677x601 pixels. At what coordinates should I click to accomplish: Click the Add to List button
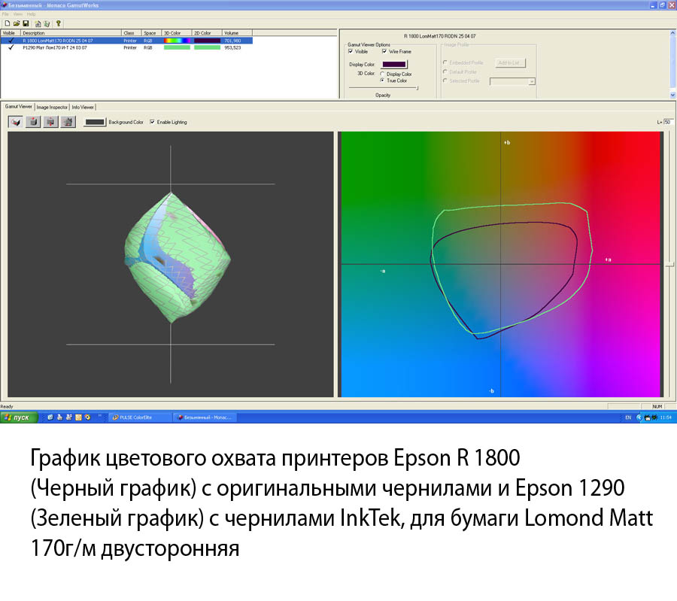[x=510, y=63]
